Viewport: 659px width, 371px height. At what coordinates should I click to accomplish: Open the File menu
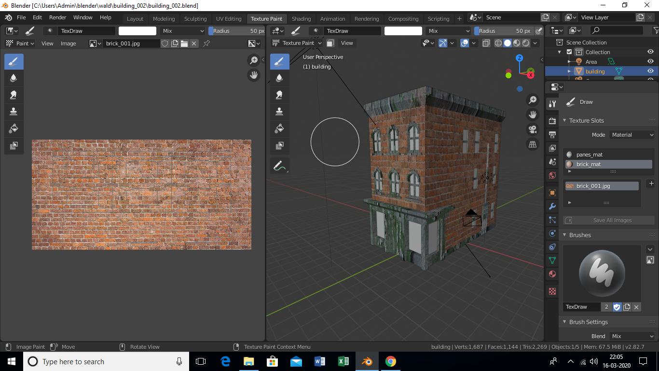tap(21, 17)
